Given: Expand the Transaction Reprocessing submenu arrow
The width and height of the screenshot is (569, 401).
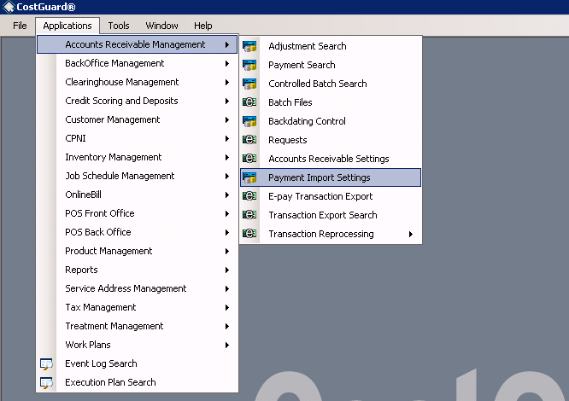Looking at the screenshot, I should point(411,234).
